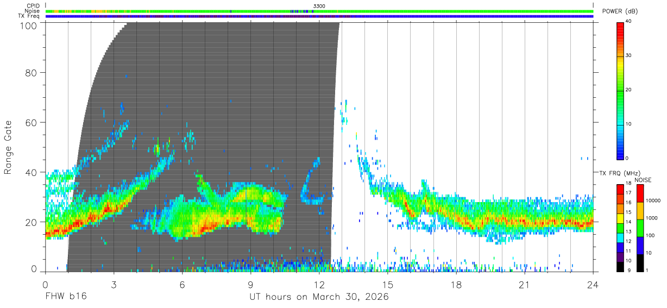
Task: Click the UT hours on March 30, 2026 title
Action: click(x=319, y=297)
